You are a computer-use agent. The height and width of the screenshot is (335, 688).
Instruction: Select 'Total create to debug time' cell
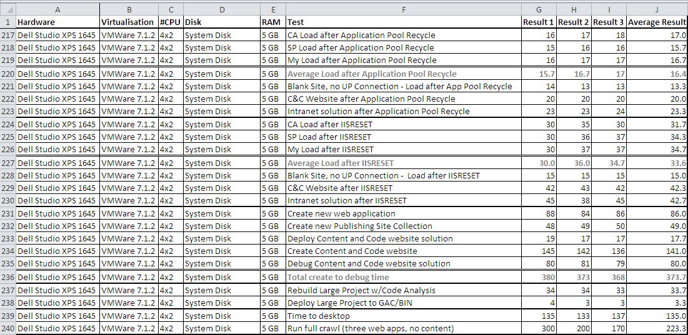pos(403,277)
